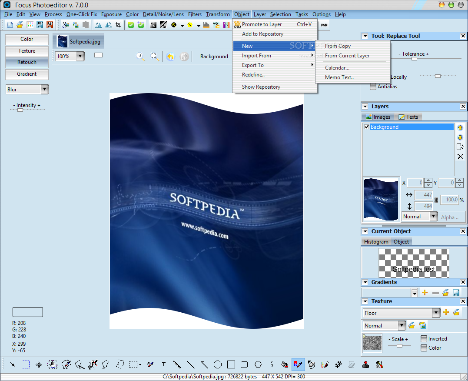The height and width of the screenshot is (381, 468).
Task: Click the green checkmark apply icon
Action: click(x=131, y=25)
